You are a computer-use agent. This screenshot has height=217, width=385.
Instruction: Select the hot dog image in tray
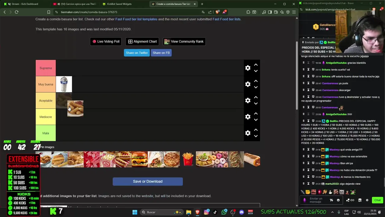point(124,159)
